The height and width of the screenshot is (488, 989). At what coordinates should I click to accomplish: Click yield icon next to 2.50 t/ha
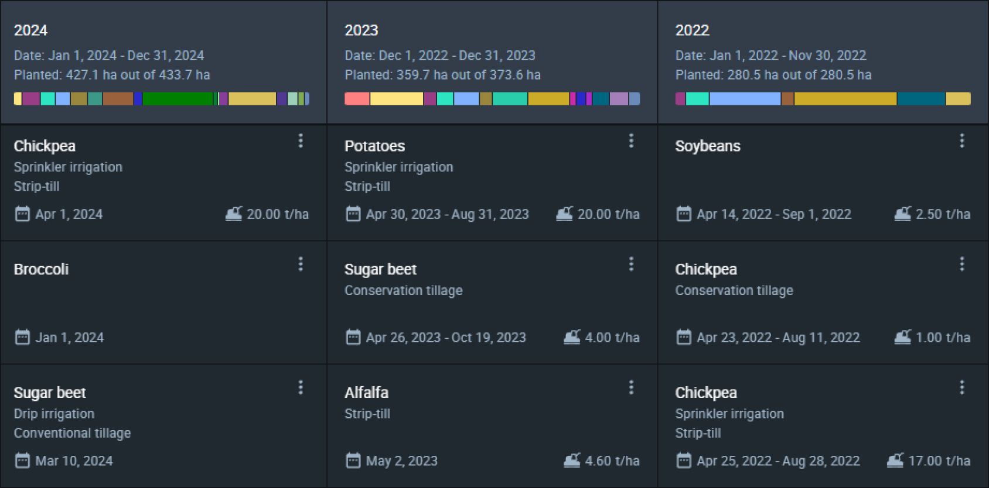point(902,214)
